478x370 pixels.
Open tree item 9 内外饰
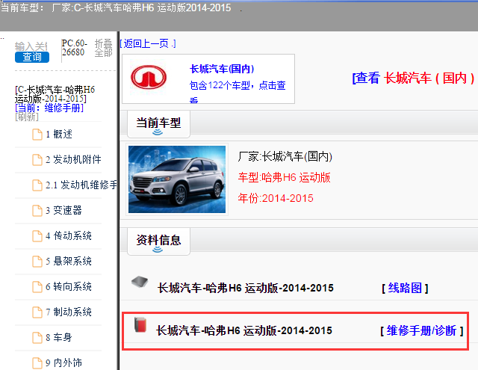coord(63,363)
